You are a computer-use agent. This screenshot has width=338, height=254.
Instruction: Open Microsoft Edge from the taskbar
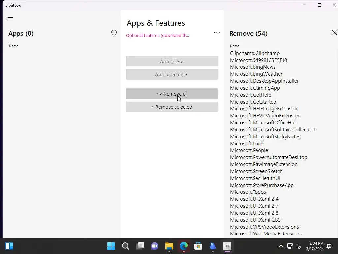tap(184, 246)
